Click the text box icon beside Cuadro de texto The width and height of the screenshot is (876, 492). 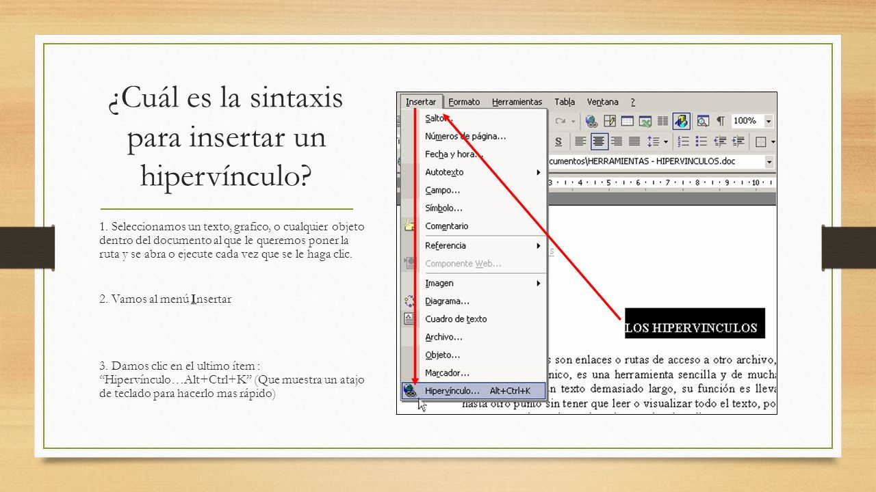pos(409,318)
